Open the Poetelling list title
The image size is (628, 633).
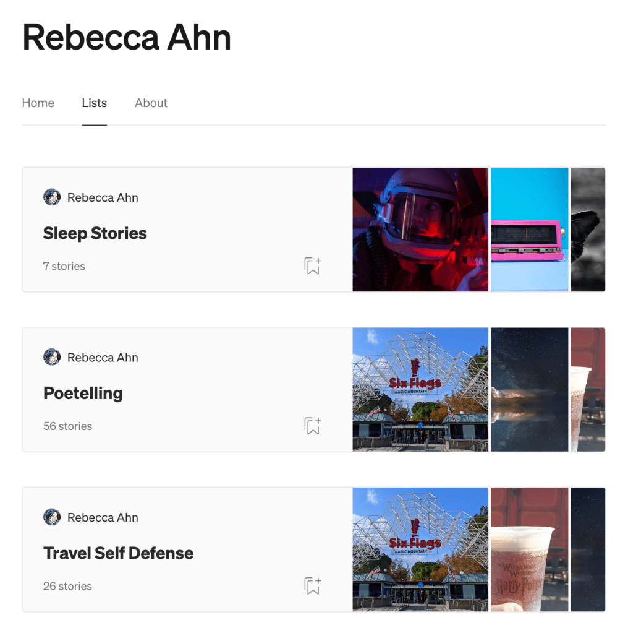click(x=83, y=393)
